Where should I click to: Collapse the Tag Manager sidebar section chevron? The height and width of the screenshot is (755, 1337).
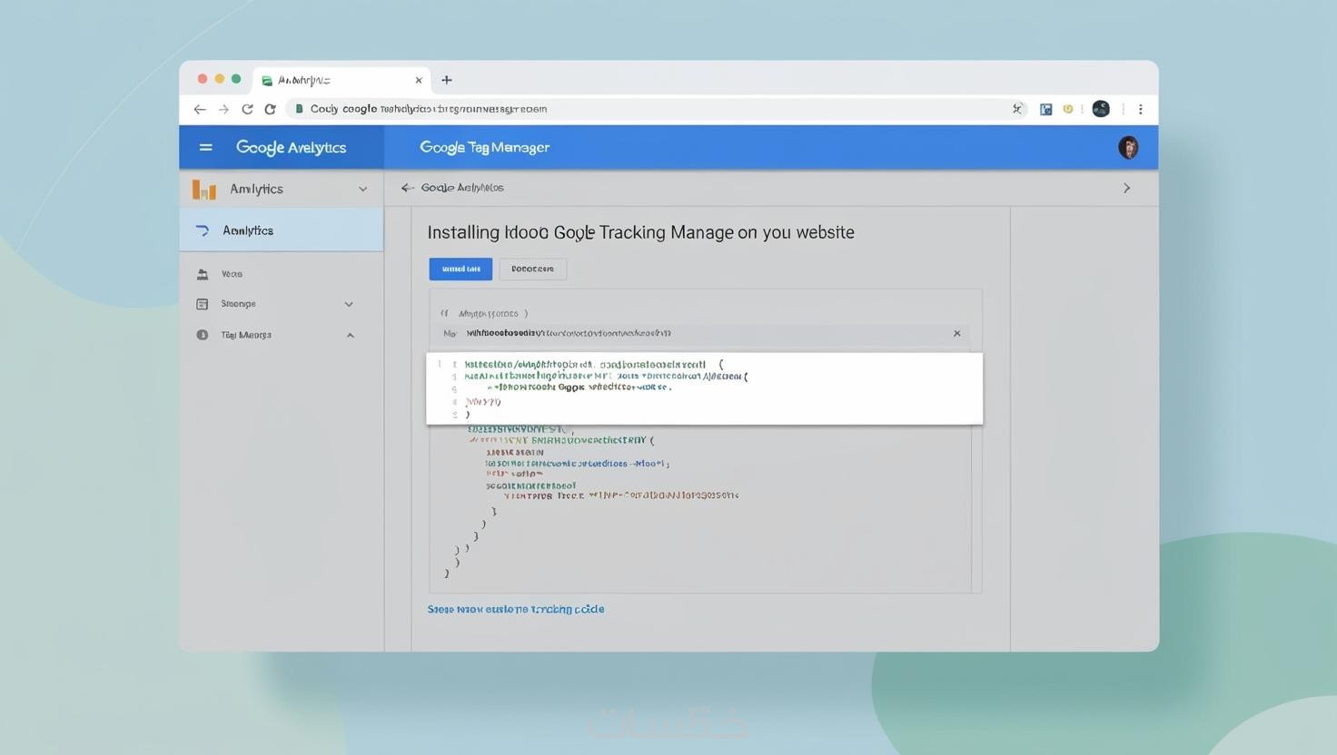point(350,335)
